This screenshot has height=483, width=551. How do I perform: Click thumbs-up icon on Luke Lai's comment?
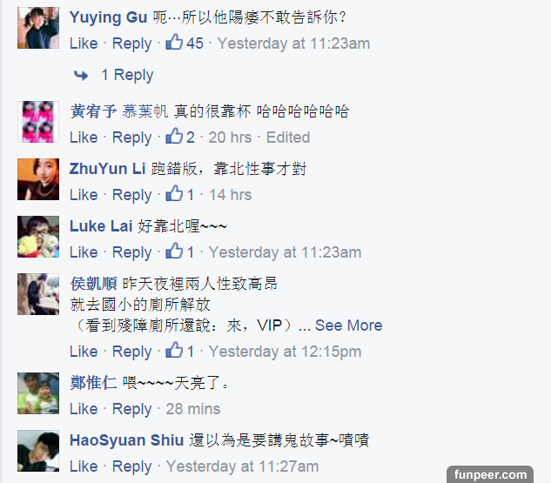(x=174, y=251)
